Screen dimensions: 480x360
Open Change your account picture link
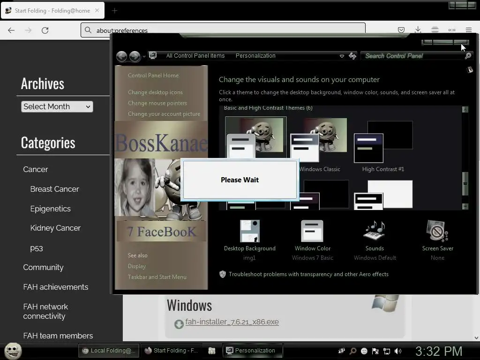[x=164, y=114]
